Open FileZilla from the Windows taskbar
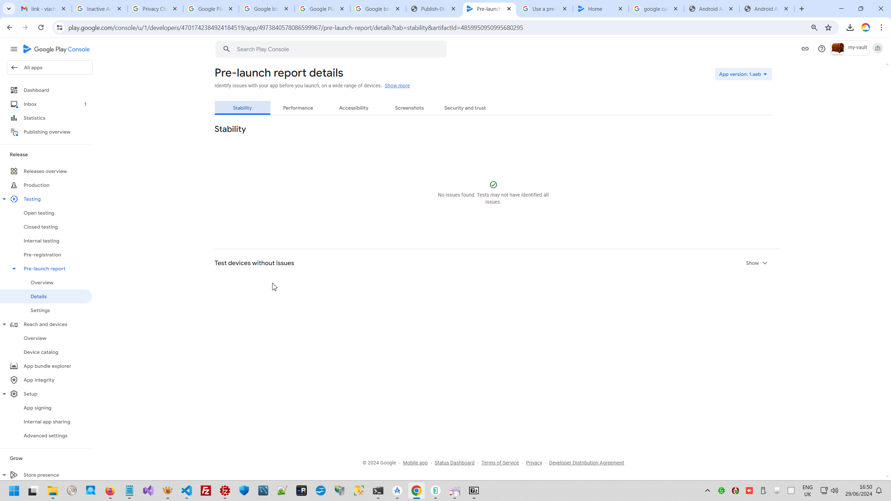 pos(206,491)
